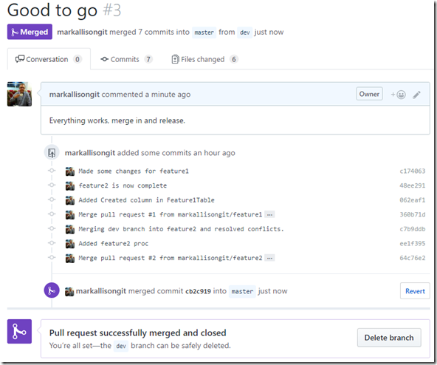
Task: Click the commit dot beside 'Made some changes'
Action: (52, 171)
